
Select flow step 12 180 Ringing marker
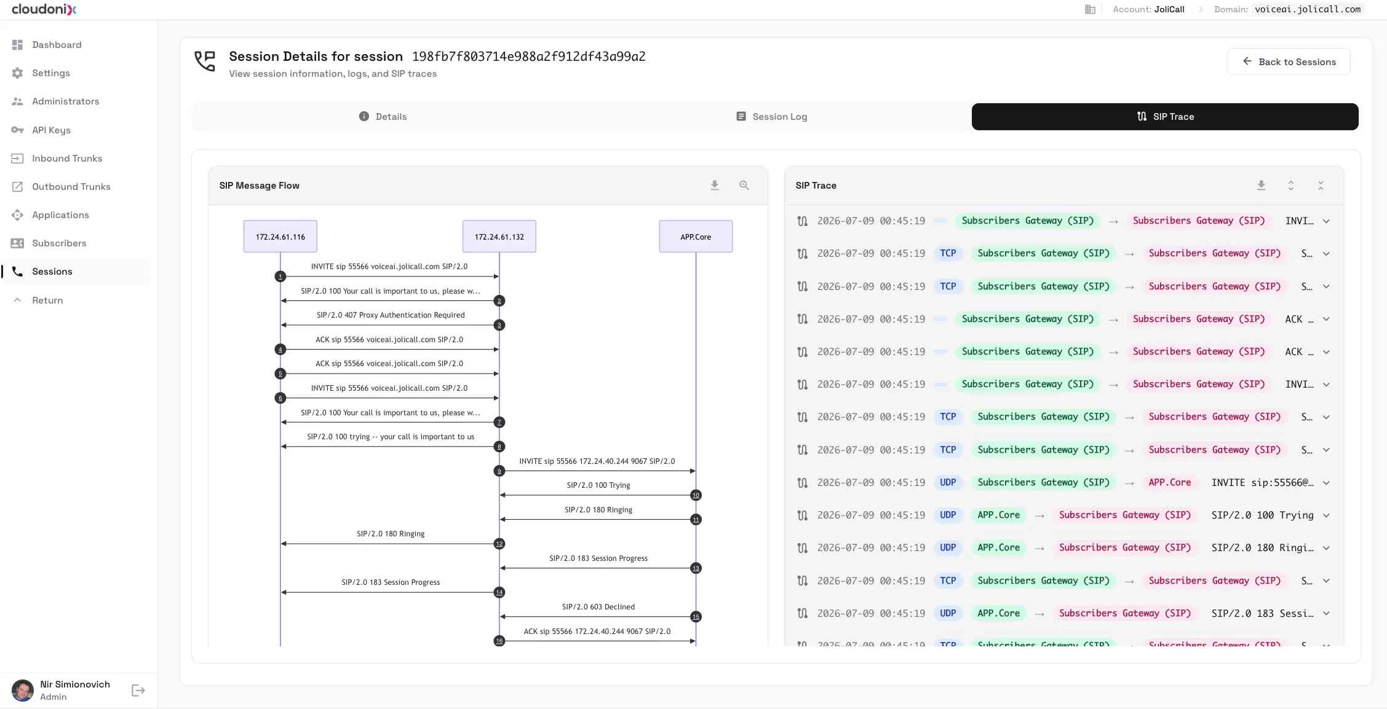(x=499, y=544)
